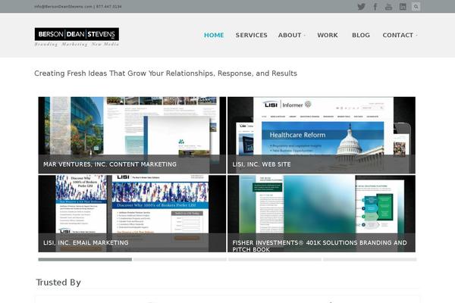Select the first active slider segment
This screenshot has height=303, width=455.
pos(85,260)
